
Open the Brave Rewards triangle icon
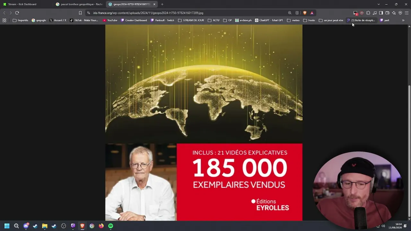coord(312,13)
